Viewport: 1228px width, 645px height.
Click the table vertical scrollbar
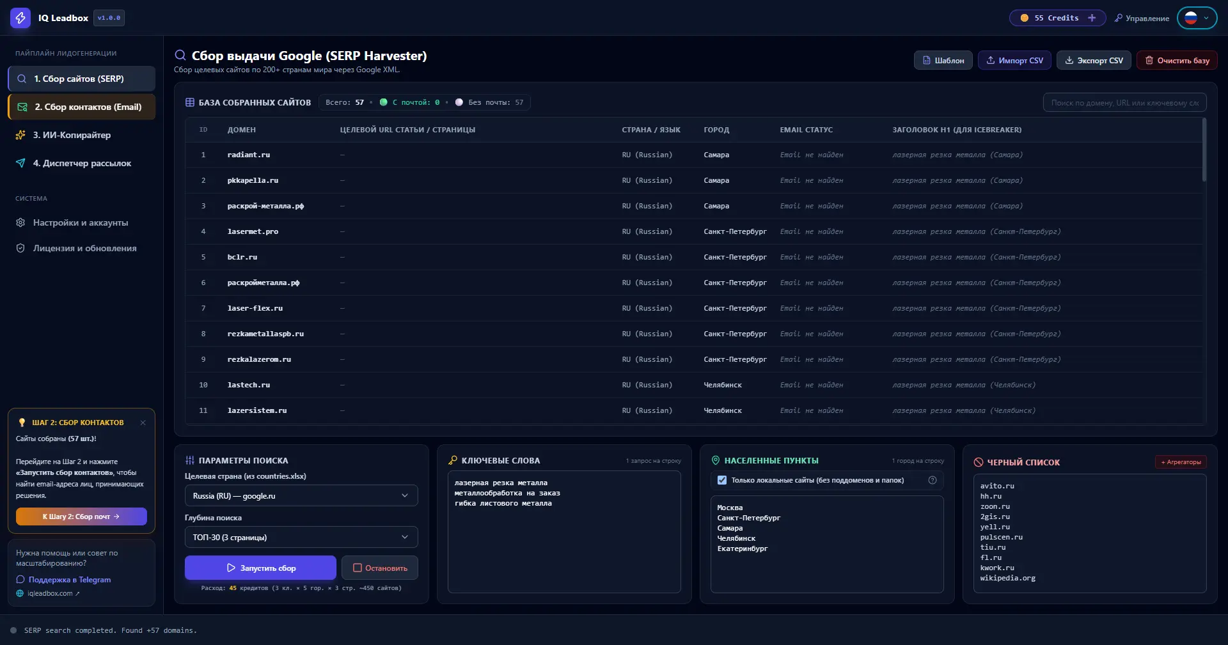[1204, 150]
